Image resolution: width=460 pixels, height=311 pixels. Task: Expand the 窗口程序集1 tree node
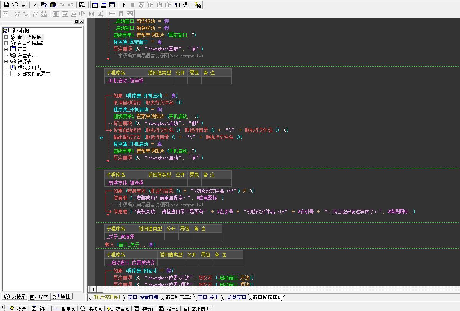point(6,37)
